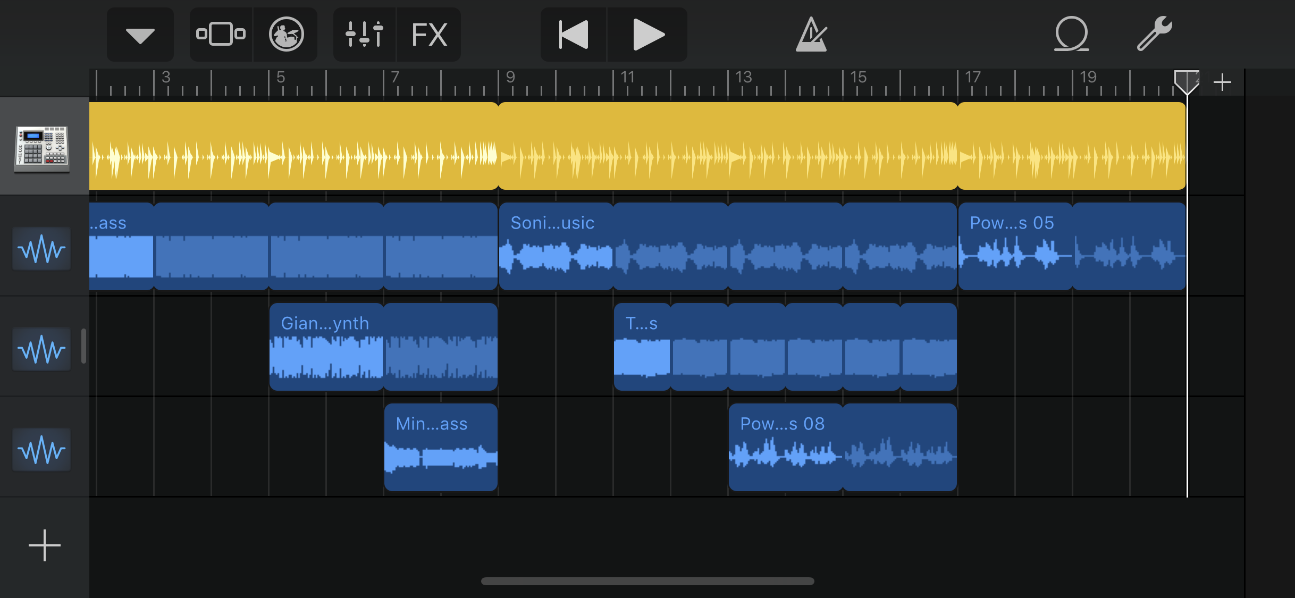
Task: Open the Live Loops drummer browser icon
Action: point(286,35)
